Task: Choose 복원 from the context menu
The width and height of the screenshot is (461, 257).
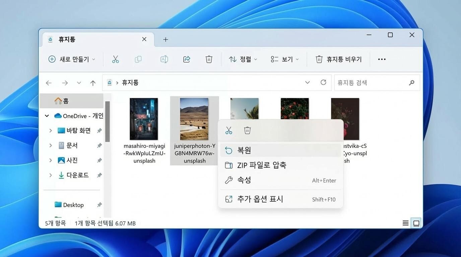Action: click(281, 150)
